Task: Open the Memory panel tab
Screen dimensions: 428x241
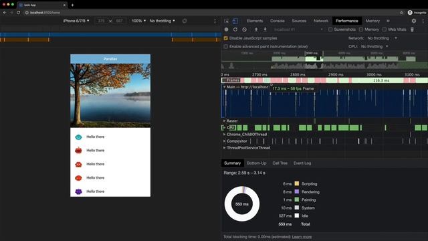Action: coord(372,21)
